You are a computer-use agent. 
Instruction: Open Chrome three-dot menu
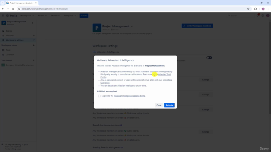268,9
